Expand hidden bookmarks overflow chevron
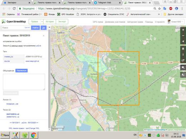 [159, 14]
